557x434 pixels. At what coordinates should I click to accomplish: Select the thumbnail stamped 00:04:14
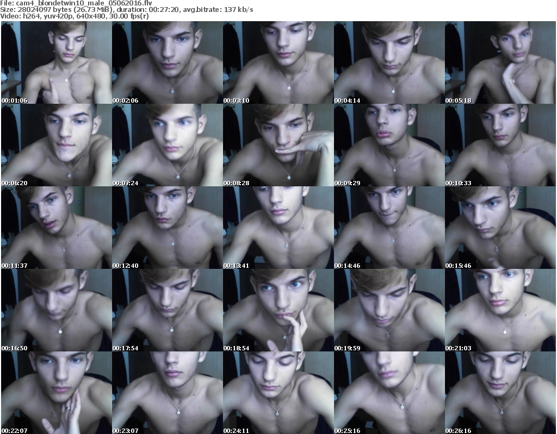tap(389, 62)
